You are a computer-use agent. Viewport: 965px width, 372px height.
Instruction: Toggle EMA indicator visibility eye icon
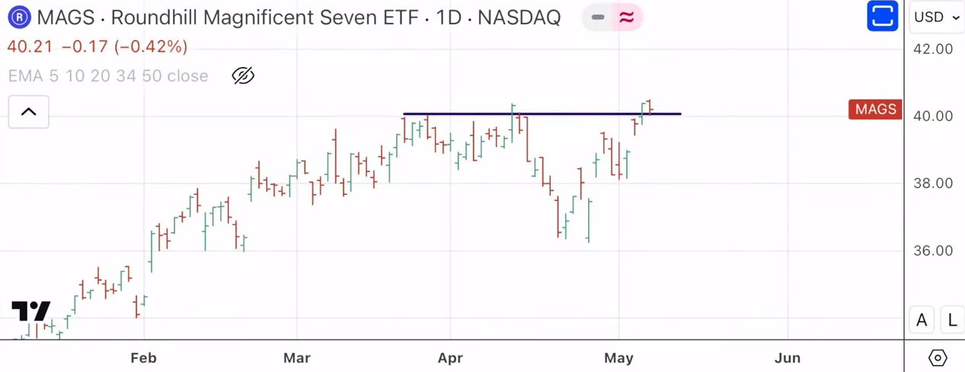[243, 75]
